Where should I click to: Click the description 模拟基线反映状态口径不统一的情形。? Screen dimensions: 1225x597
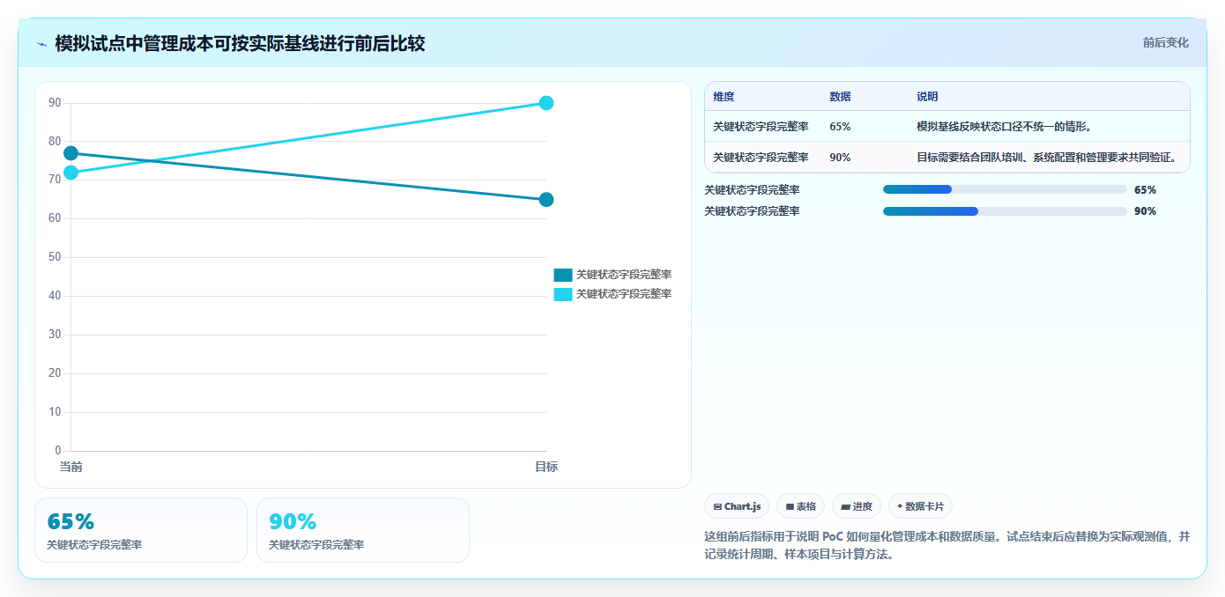[1005, 127]
